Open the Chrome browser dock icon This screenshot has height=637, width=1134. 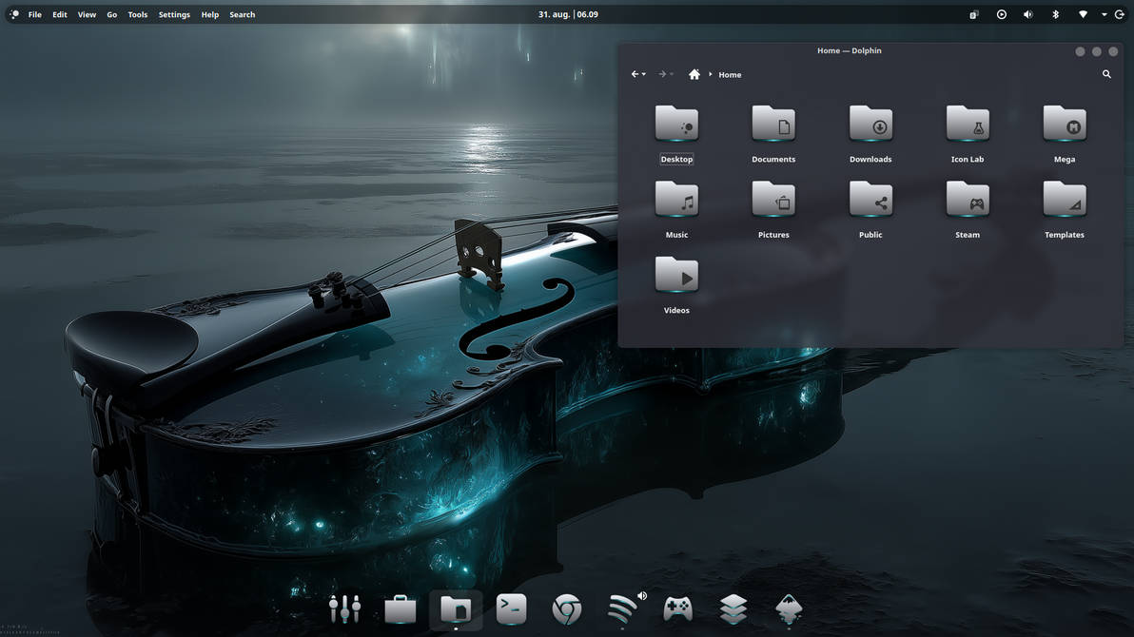566,609
